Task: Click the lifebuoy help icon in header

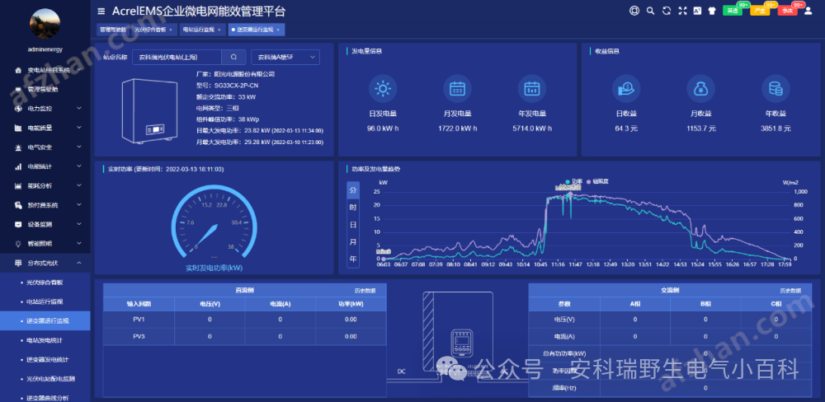Action: pyautogui.click(x=634, y=11)
